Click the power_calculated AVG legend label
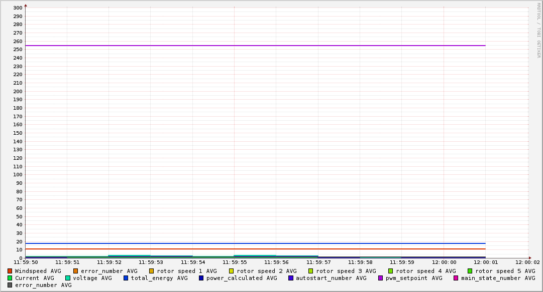543x292 pixels. pos(241,278)
